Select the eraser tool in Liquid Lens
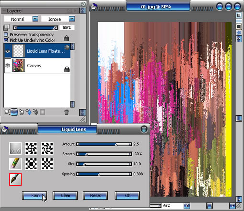The height and width of the screenshot is (211, 244). (15, 164)
